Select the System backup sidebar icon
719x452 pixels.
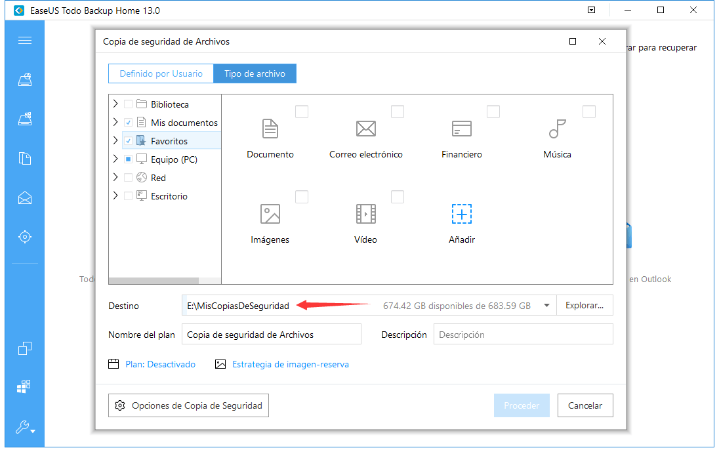tap(25, 119)
